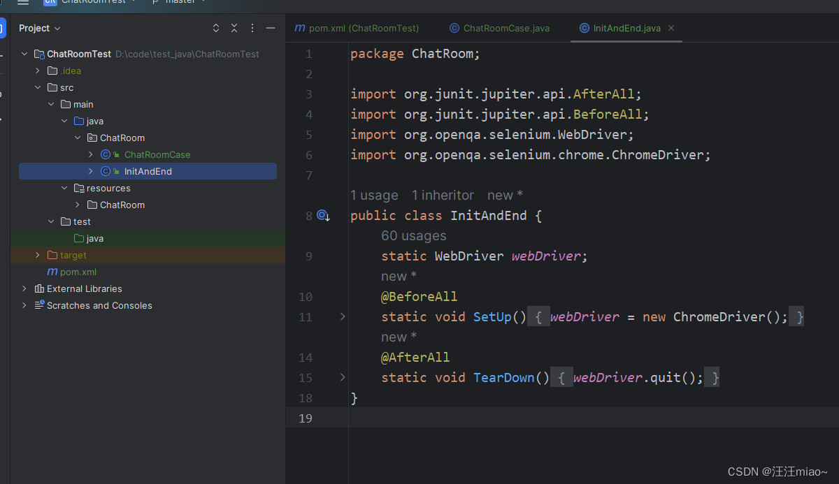Click the Expand All icon in Project panel

(216, 28)
